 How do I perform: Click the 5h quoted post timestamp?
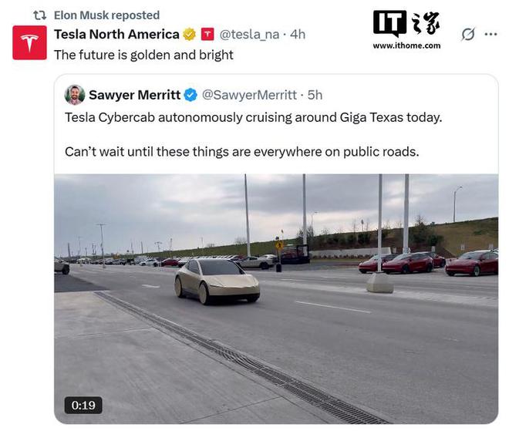[x=315, y=95]
